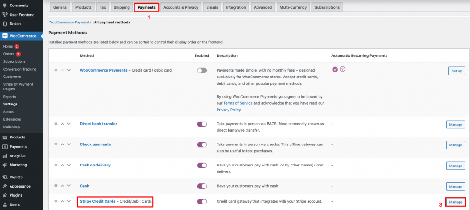Viewport: 470px width, 210px height.
Task: Open Mailchimp in the WooCommerce submenu
Action: tap(11, 127)
